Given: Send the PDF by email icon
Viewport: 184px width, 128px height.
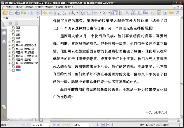Looking at the screenshot, I should click(x=24, y=13).
